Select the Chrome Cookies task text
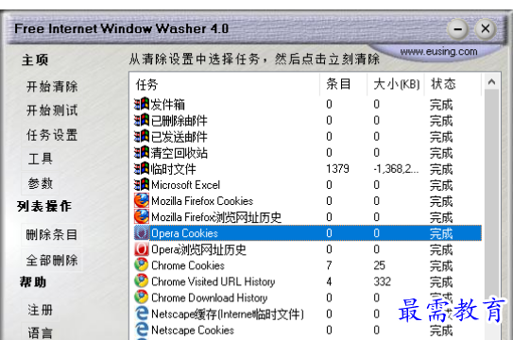The height and width of the screenshot is (340, 513). tap(188, 265)
